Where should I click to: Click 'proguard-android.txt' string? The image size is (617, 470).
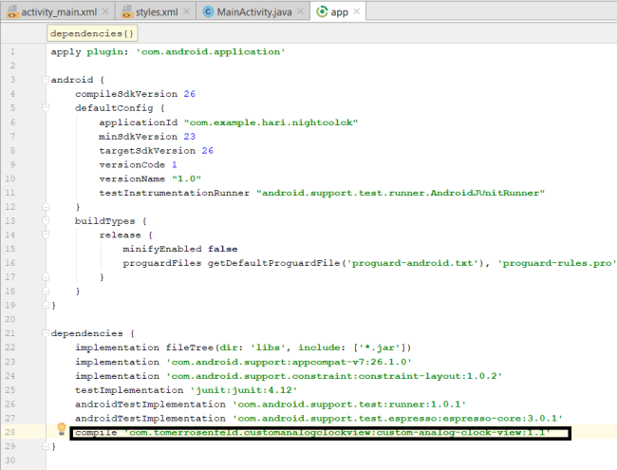[x=415, y=263]
